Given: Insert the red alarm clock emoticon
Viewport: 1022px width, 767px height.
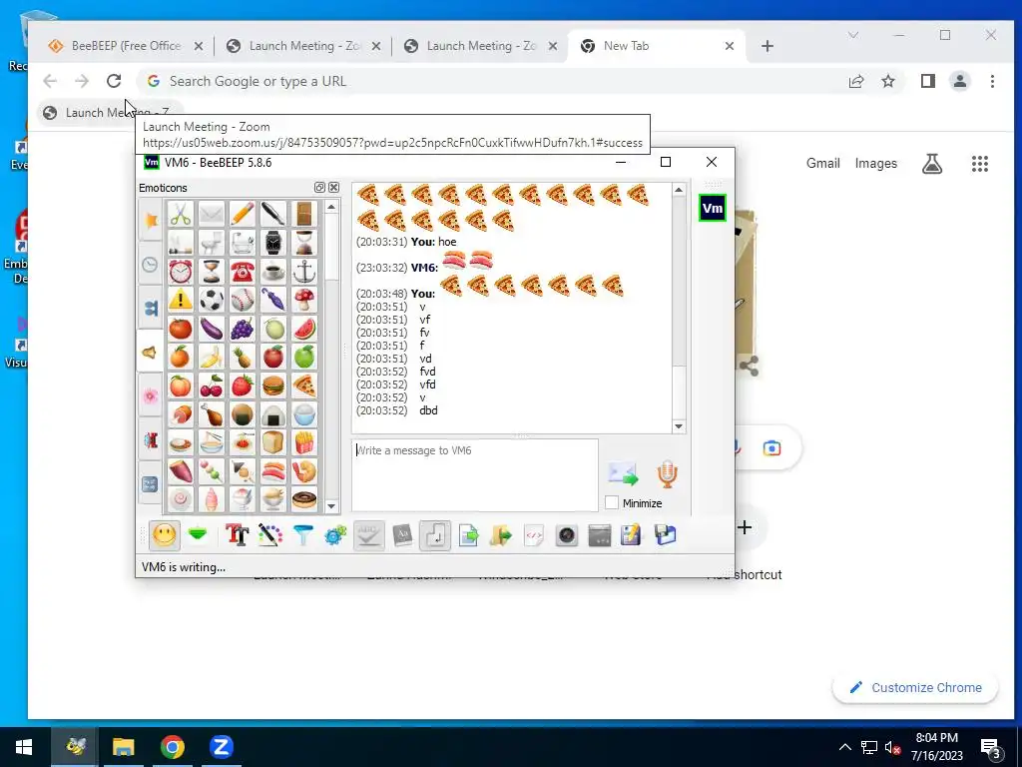Looking at the screenshot, I should tap(180, 271).
